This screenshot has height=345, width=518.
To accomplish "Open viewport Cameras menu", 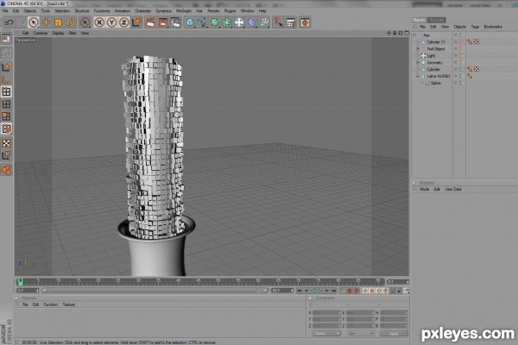I will (x=41, y=33).
